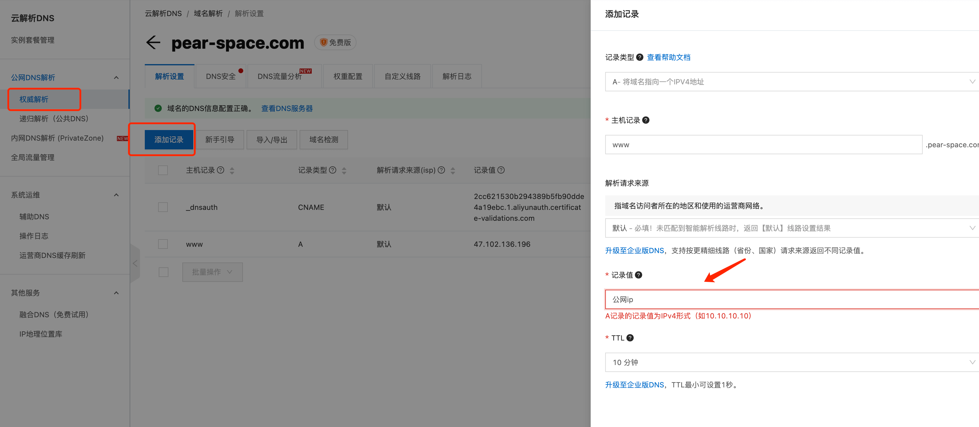Open 内网DNS解析 (PrivateZone) in sidebar
The width and height of the screenshot is (979, 427).
57,138
